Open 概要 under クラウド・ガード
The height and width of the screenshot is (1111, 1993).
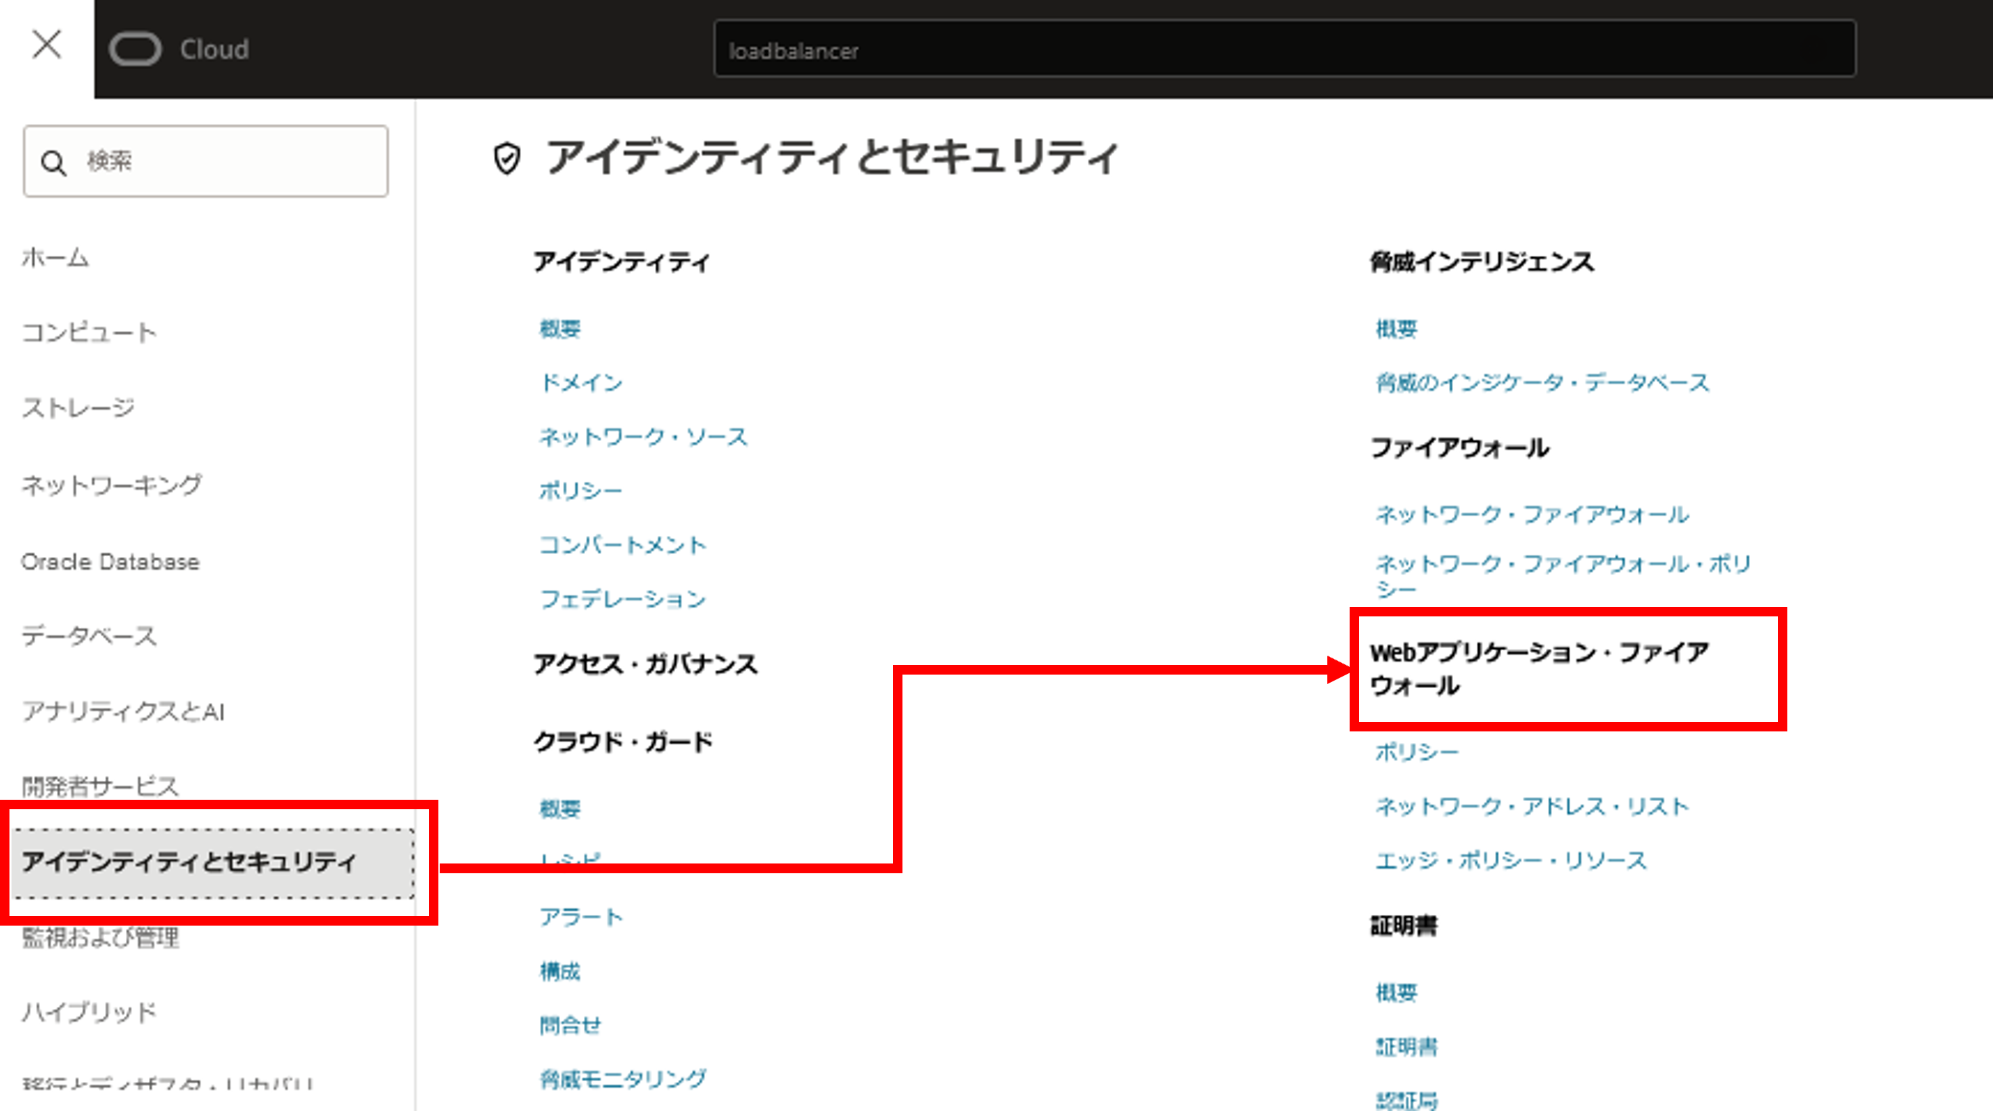pos(560,809)
